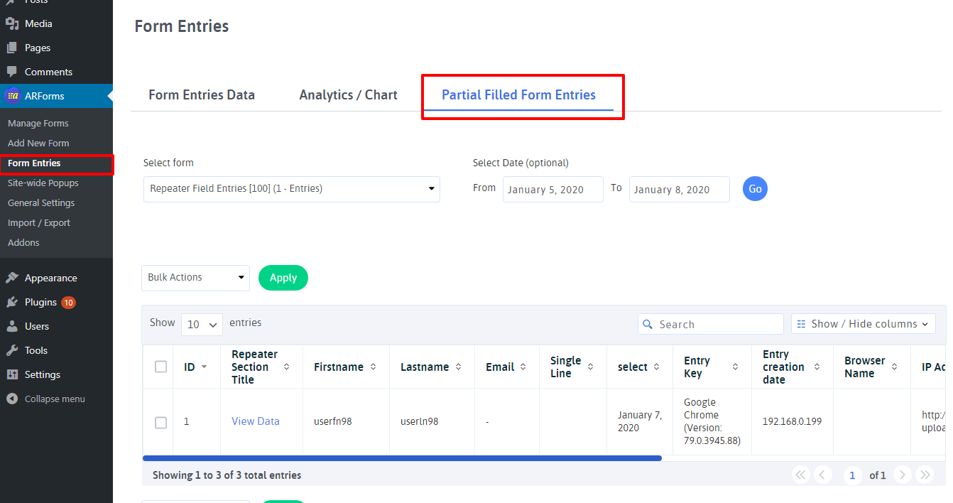
Task: Click the Search entries input field
Action: point(717,324)
